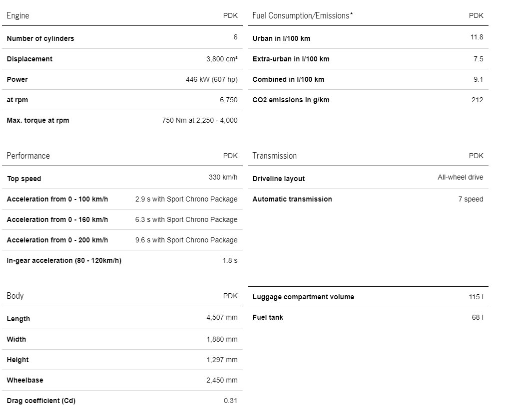Click the extra-urban value 7.5

(478, 59)
